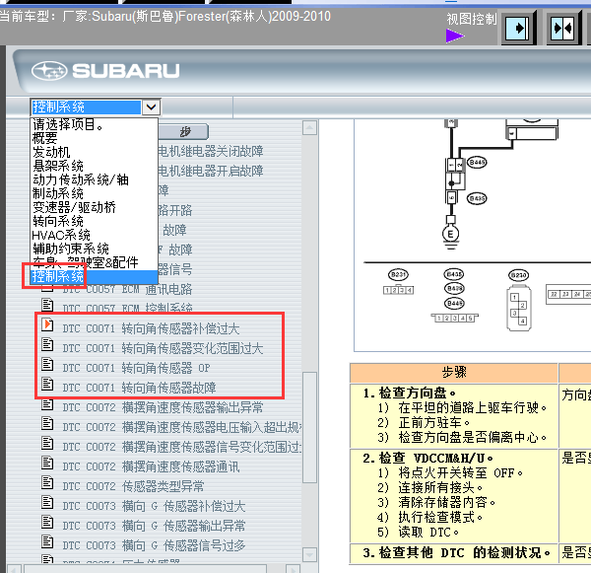Click the collapse-center view control icon
Screen dimensions: 591x573
563,29
